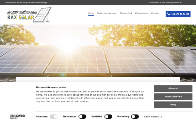Click the Rax Solar logo
The image size is (196, 122).
click(29, 15)
